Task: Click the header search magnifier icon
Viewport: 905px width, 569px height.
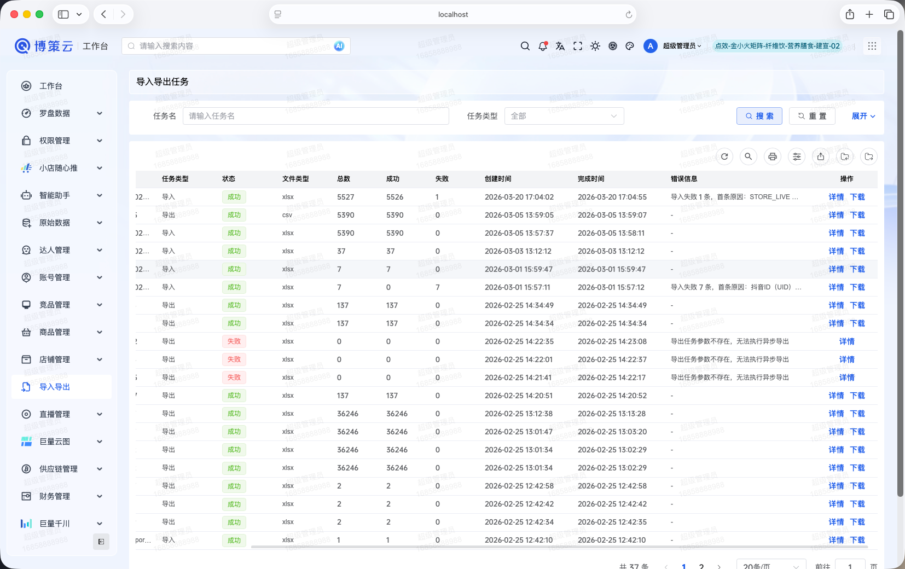Action: tap(525, 46)
